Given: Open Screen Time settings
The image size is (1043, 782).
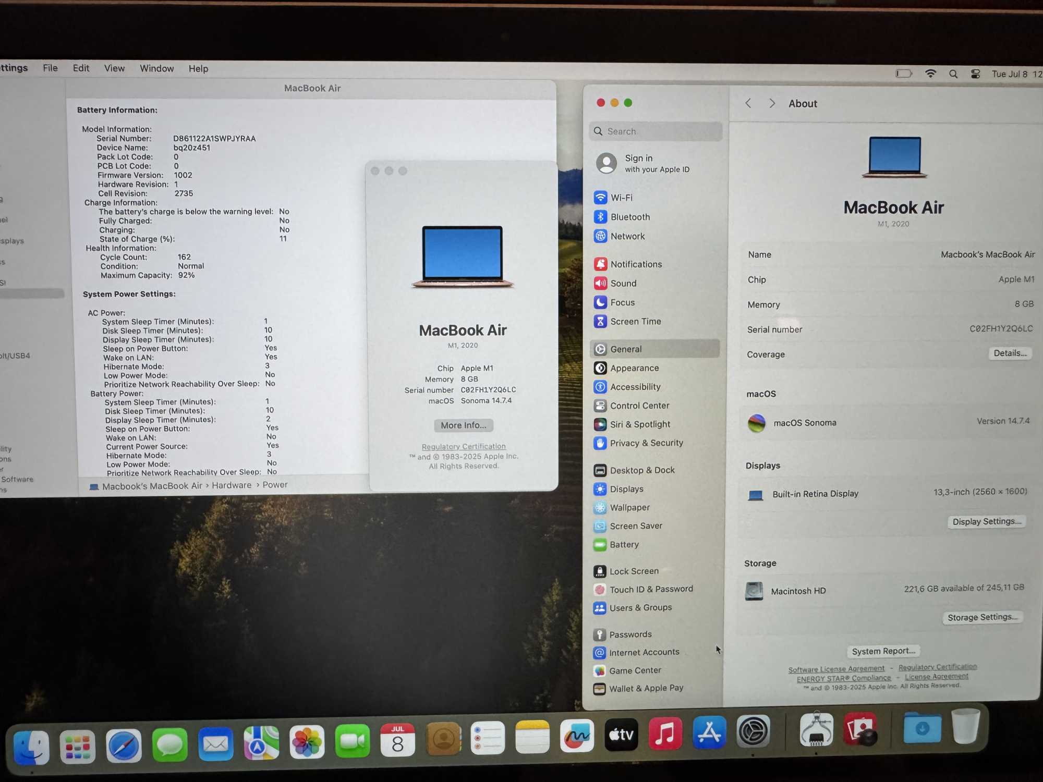Looking at the screenshot, I should (x=635, y=322).
